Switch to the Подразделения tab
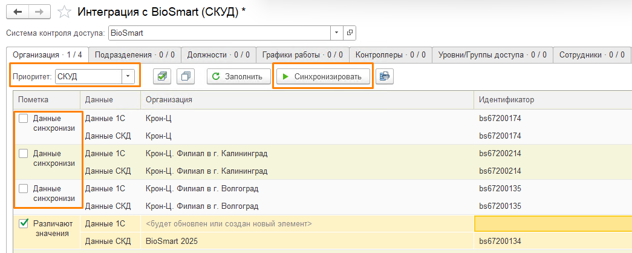The image size is (632, 253). (x=135, y=54)
